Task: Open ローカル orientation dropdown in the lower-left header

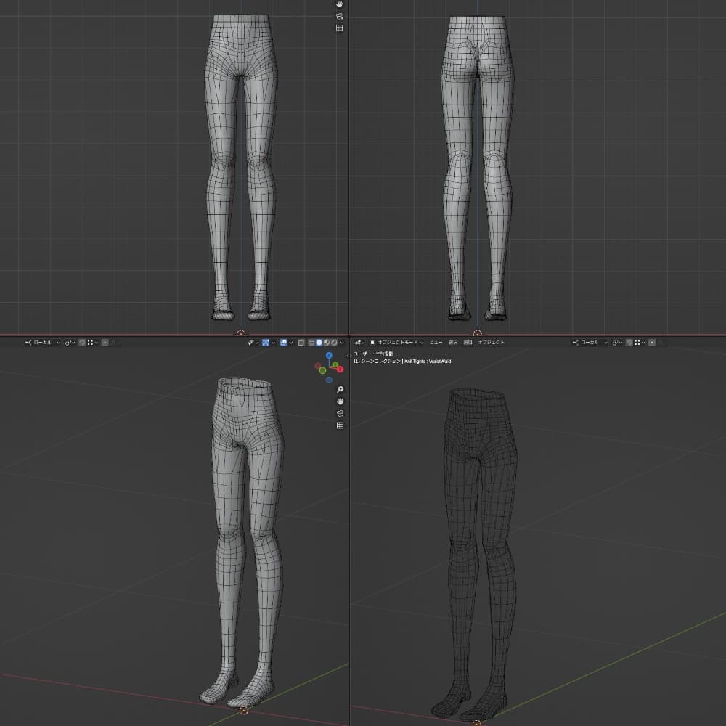Action: pyautogui.click(x=43, y=343)
